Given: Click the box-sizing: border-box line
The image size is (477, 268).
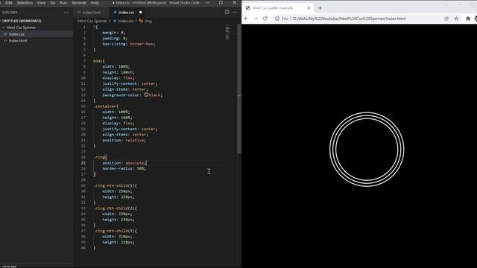Looking at the screenshot, I should (x=129, y=44).
